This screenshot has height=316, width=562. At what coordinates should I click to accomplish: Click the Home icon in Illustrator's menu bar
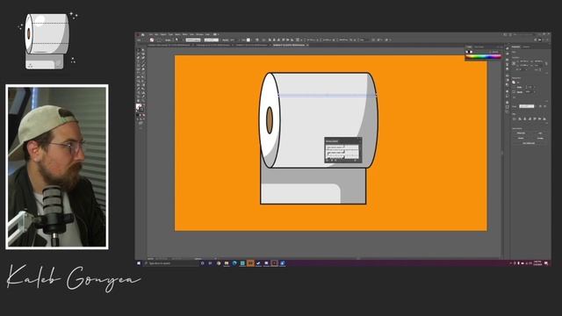pyautogui.click(x=142, y=35)
